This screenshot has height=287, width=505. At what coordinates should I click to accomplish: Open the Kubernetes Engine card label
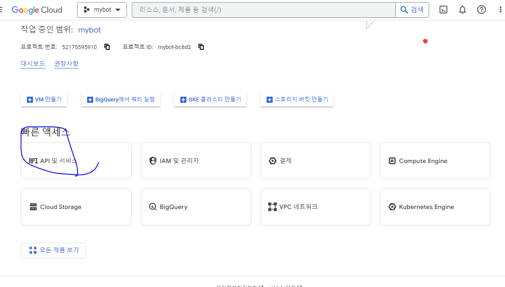(427, 207)
